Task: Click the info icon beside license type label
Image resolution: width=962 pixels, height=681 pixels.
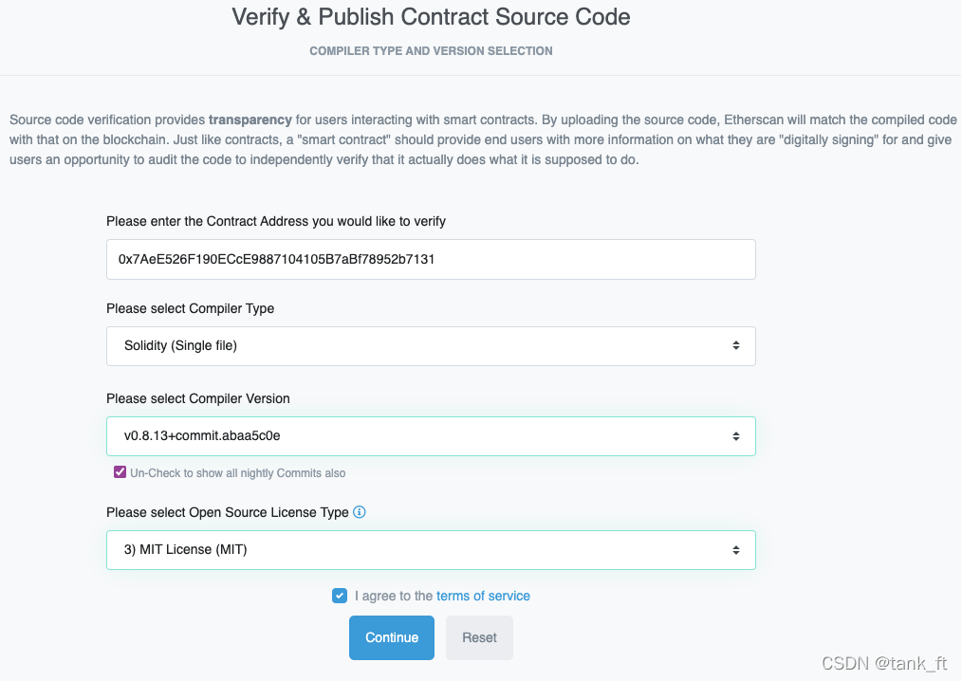Action: pyautogui.click(x=359, y=512)
